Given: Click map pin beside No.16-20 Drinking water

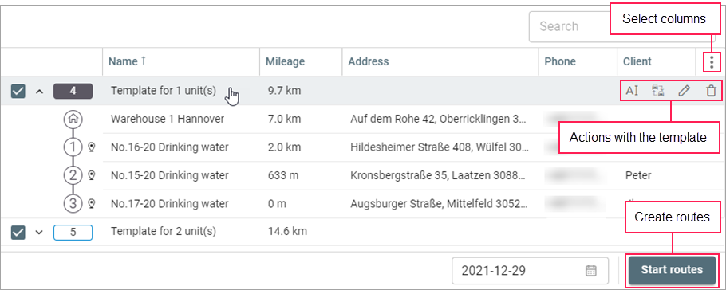Looking at the screenshot, I should pos(92,147).
